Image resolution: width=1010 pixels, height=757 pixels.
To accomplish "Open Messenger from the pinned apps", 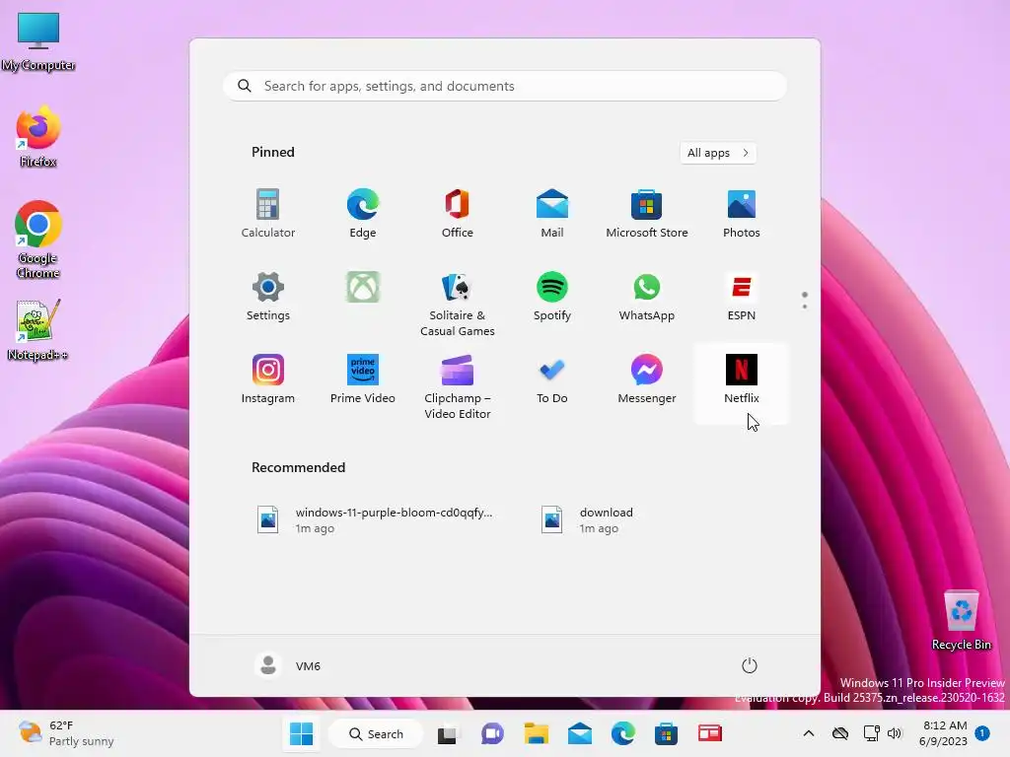I will coord(647,379).
